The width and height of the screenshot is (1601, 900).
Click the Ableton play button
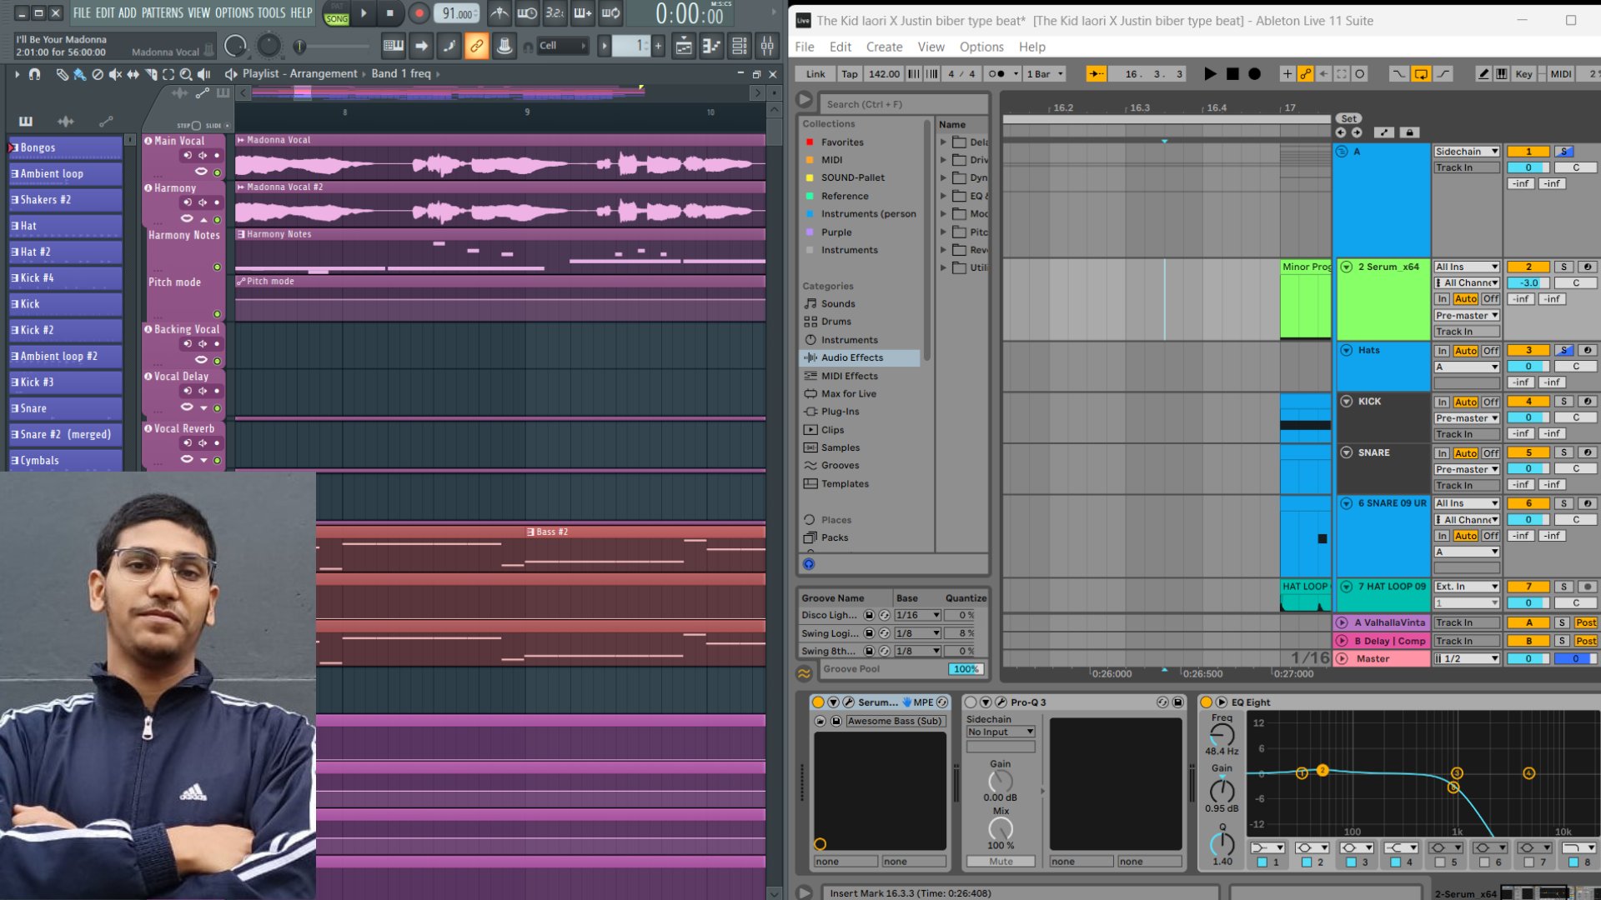coord(1210,74)
